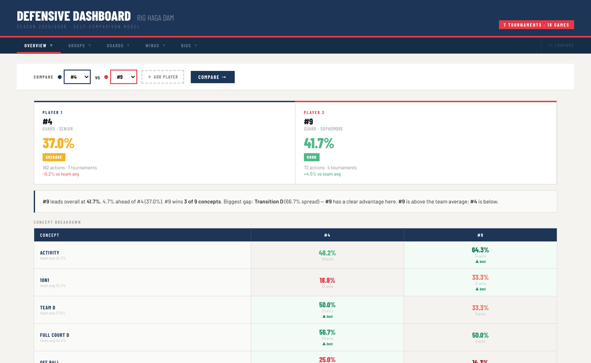
Task: Open the Groups tab menu
Action: (x=80, y=46)
